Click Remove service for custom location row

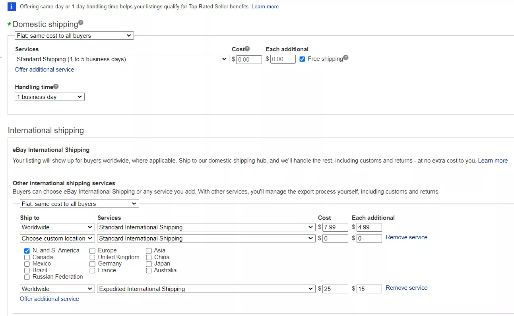pyautogui.click(x=407, y=237)
